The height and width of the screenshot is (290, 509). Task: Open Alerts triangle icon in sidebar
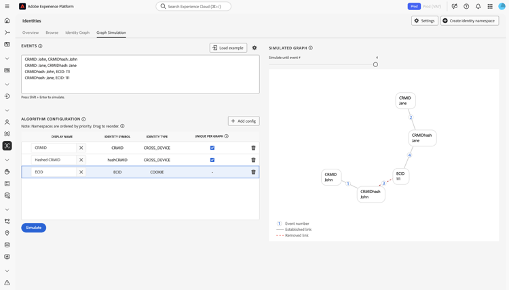click(x=7, y=283)
